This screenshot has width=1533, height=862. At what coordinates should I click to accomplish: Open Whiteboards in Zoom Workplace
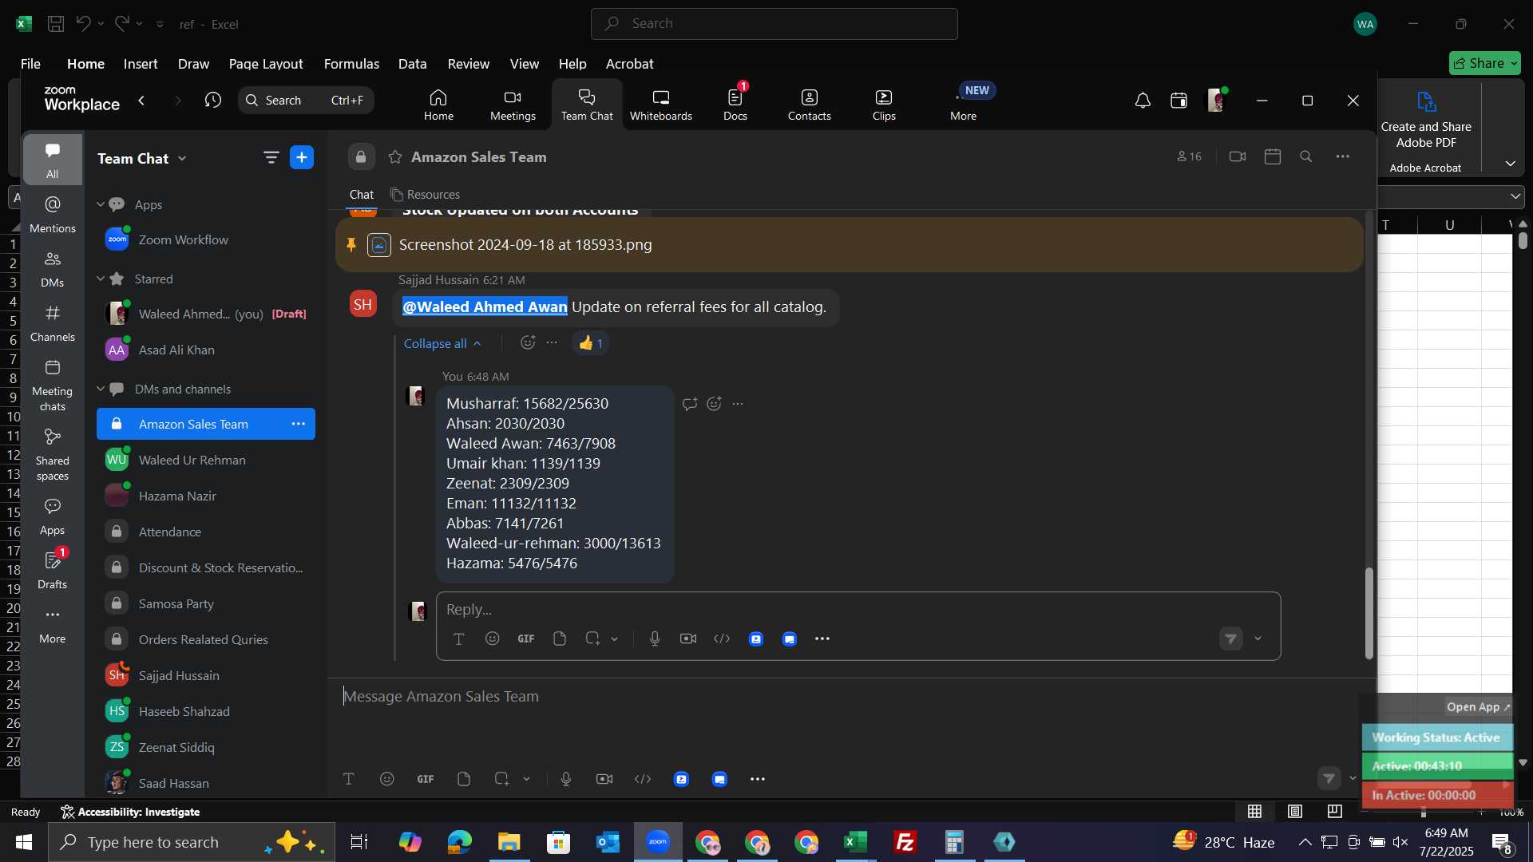(x=660, y=105)
